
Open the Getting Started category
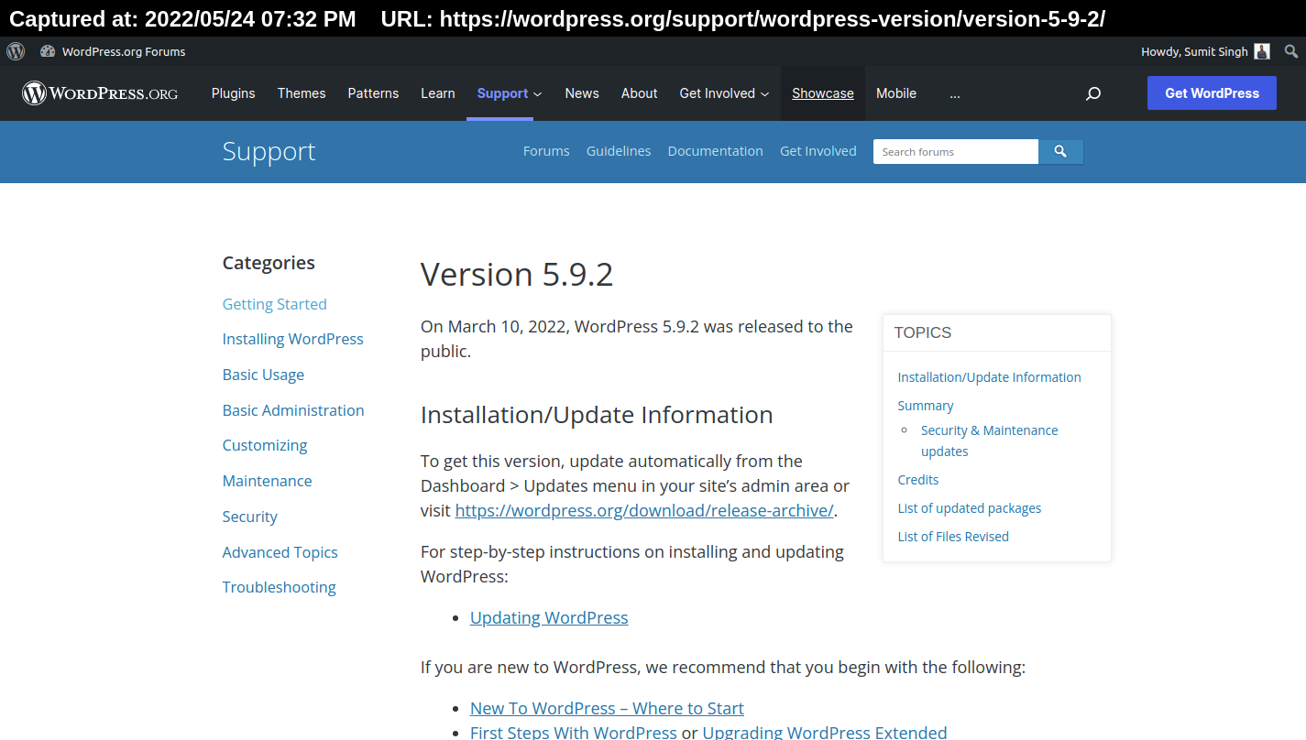click(274, 304)
